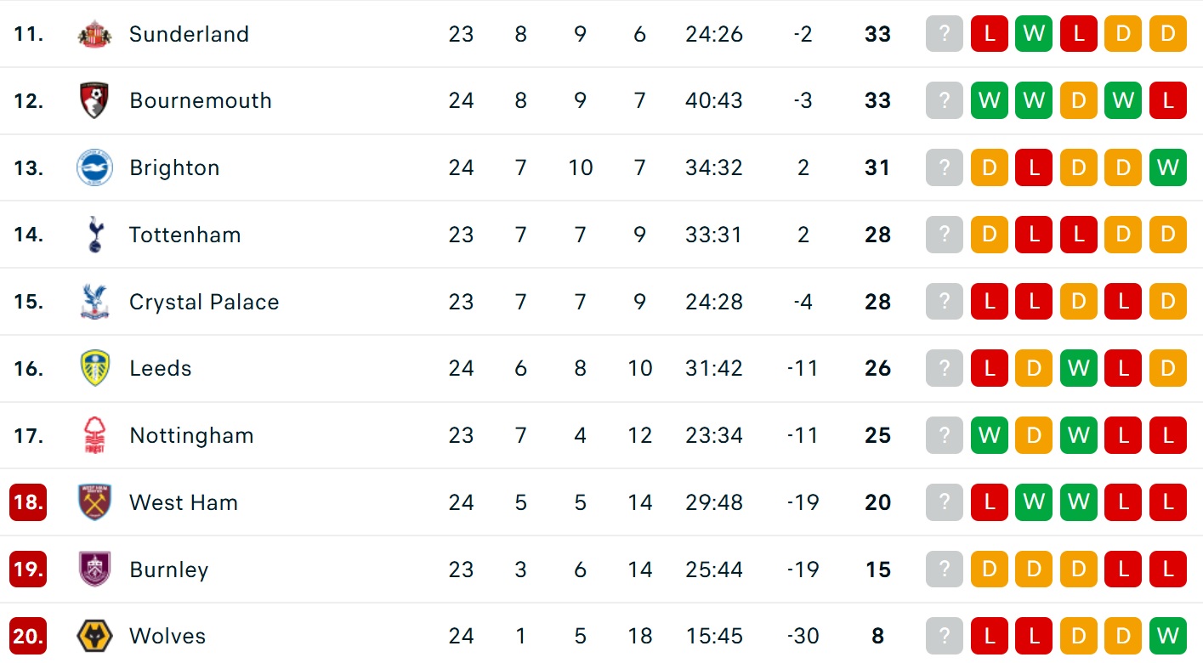The width and height of the screenshot is (1203, 663).
Task: Click the red 20. position badge
Action: 28,636
